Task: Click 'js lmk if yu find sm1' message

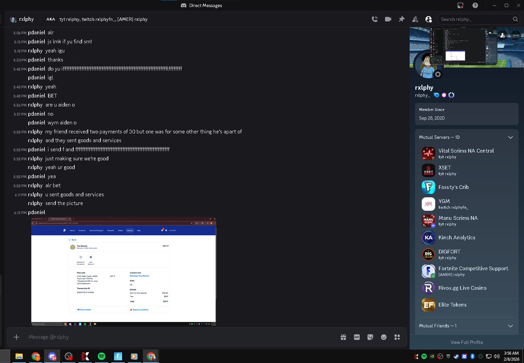Action: 70,41
